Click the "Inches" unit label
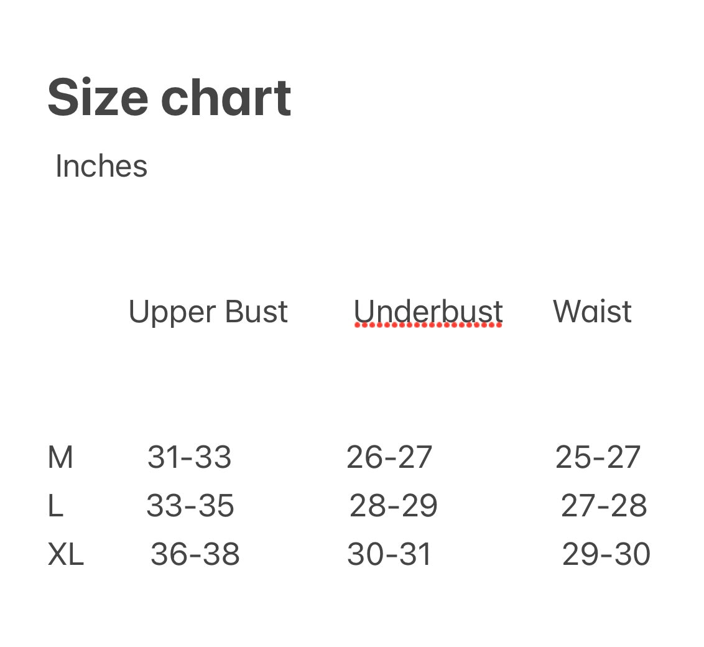 [x=101, y=167]
